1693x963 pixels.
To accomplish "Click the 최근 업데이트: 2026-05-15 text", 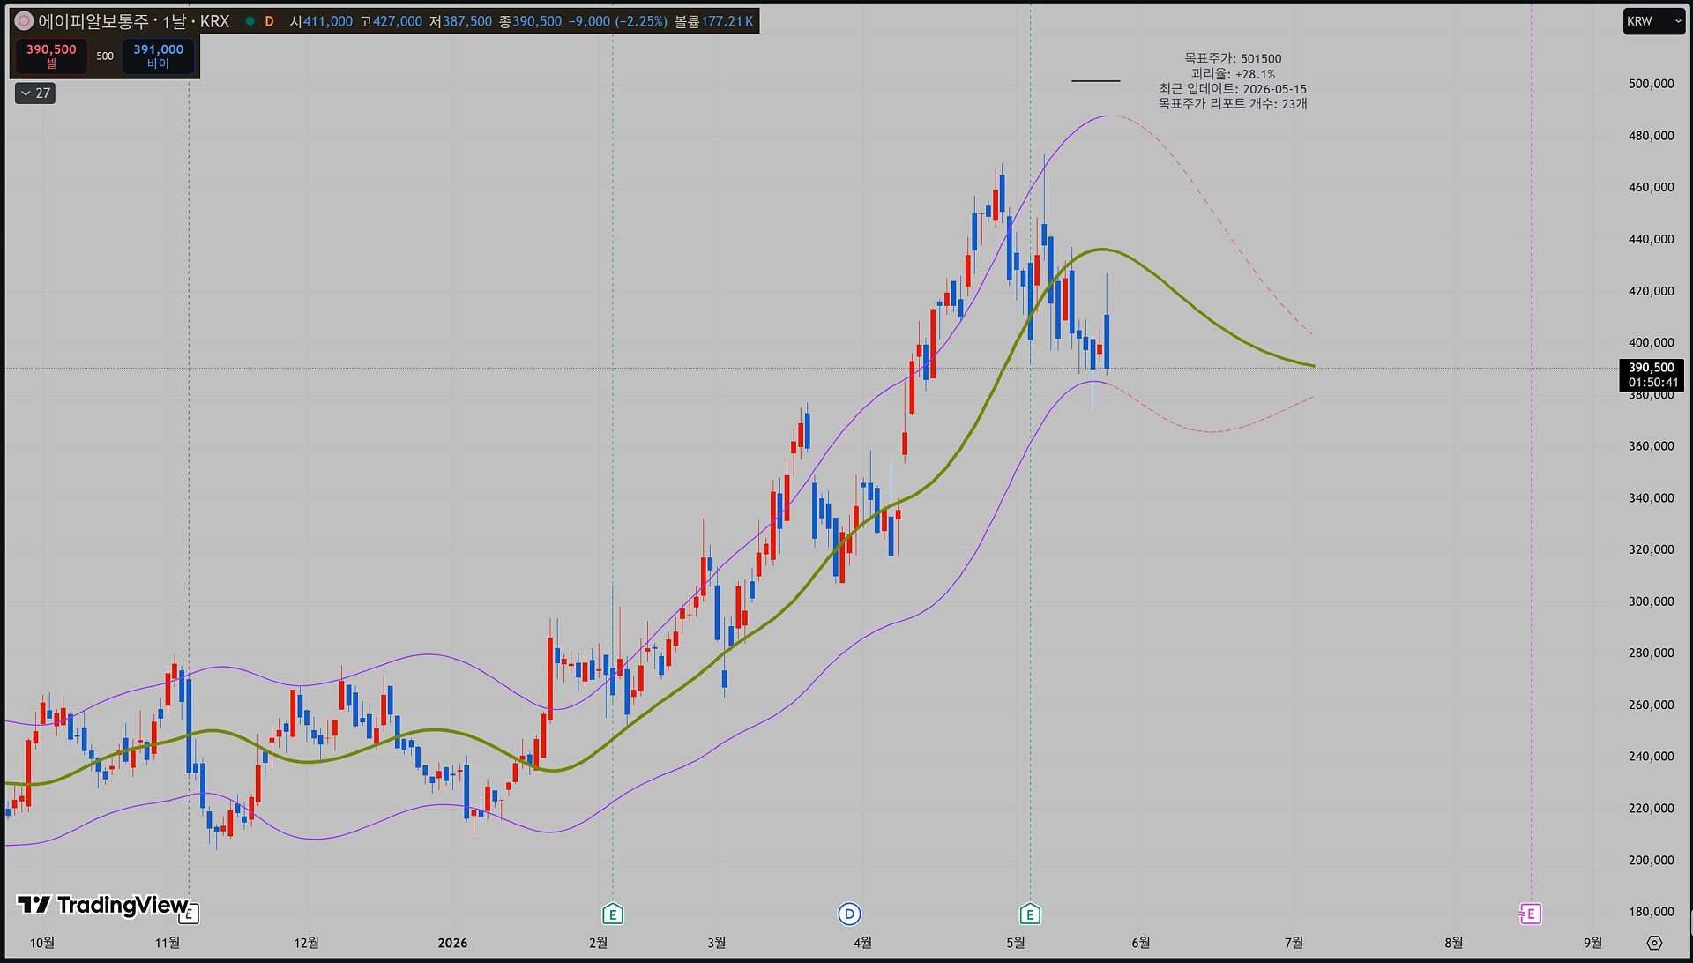I will [x=1233, y=89].
